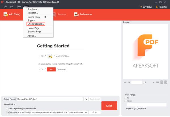Click the Apeaksoft app logo in title bar
170x117 pixels.
(2, 2)
